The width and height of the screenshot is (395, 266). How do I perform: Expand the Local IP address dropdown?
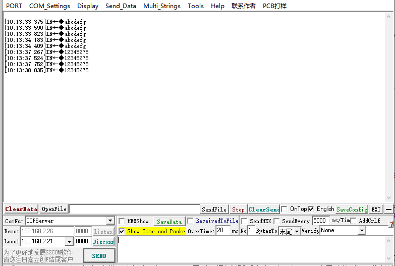[x=69, y=242]
